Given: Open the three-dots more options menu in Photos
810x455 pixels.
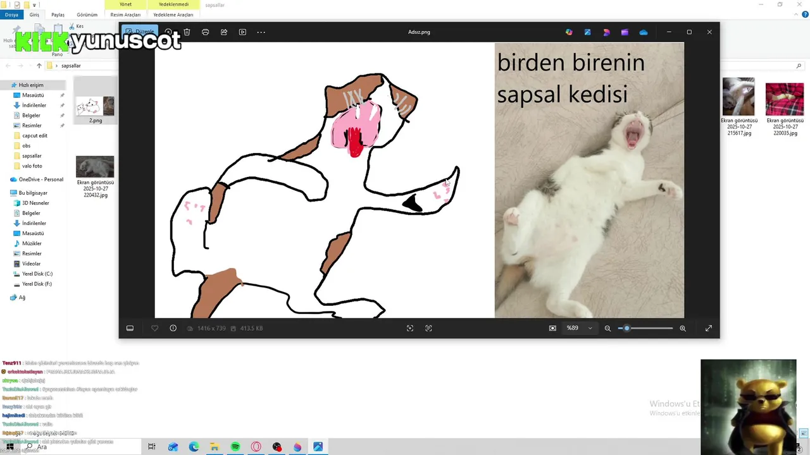Looking at the screenshot, I should coord(261,32).
